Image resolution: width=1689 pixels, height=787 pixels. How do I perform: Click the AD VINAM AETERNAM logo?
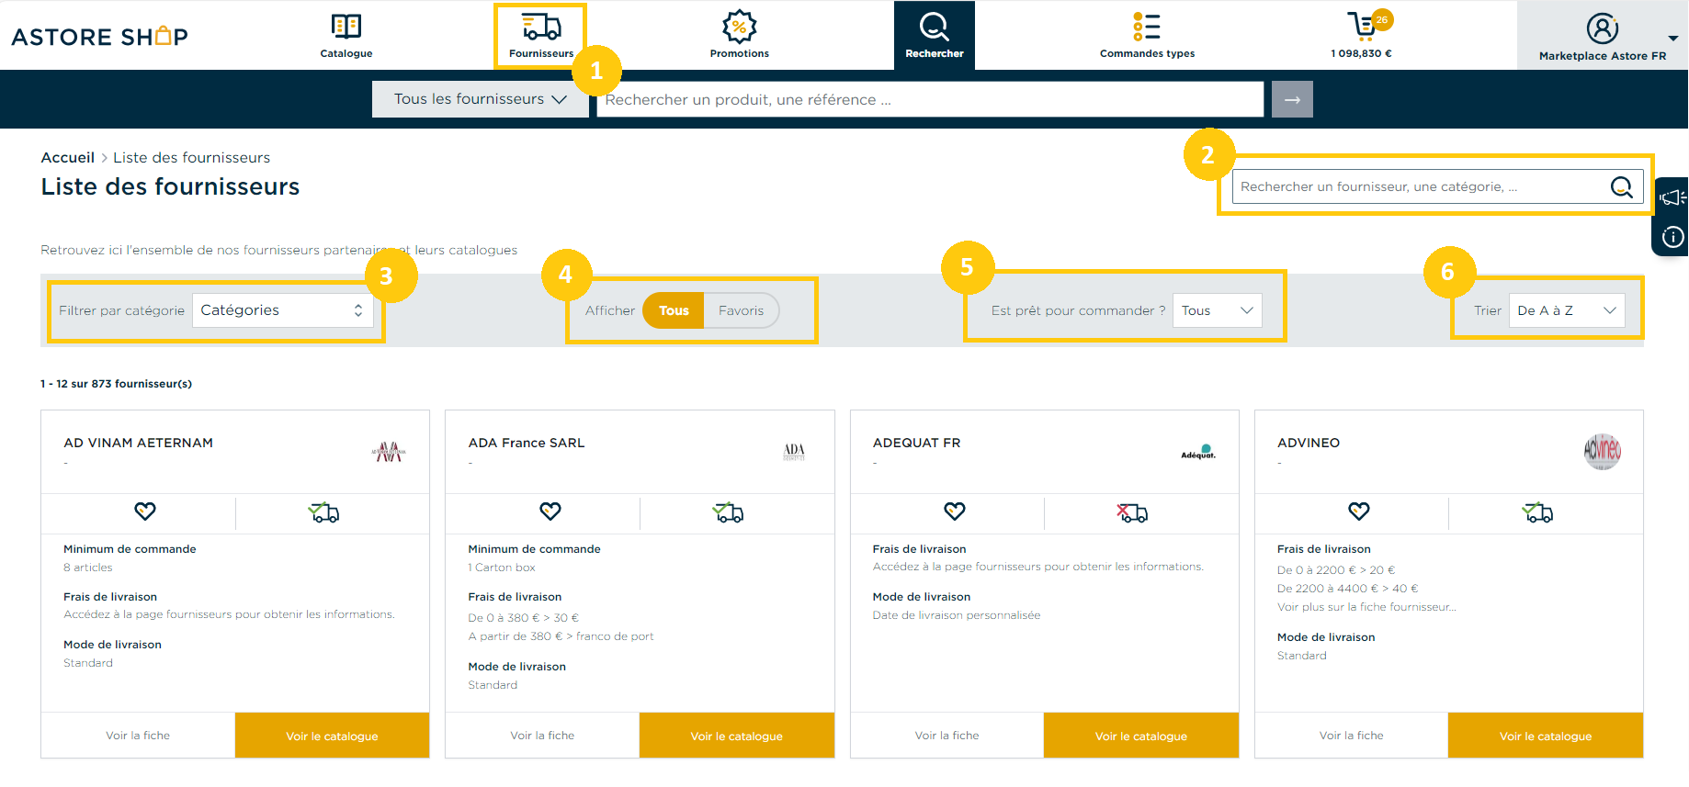(x=389, y=451)
